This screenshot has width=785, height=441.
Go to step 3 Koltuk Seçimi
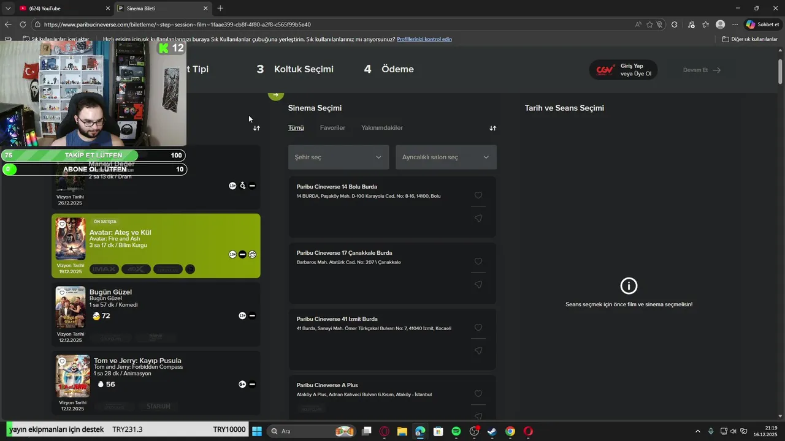click(295, 69)
